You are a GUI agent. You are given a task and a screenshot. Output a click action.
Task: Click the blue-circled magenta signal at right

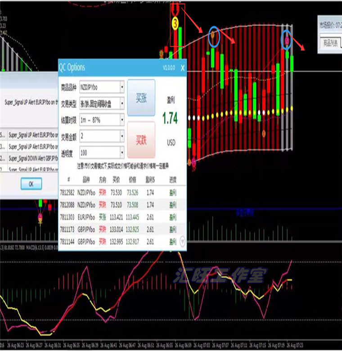click(287, 40)
